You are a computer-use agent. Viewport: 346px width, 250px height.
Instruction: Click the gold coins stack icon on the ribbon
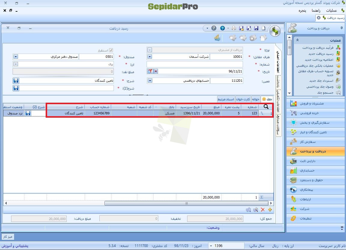tap(217, 38)
